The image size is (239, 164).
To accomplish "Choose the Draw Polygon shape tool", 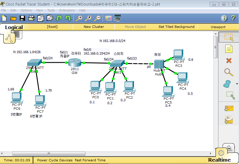I will point(227,84).
